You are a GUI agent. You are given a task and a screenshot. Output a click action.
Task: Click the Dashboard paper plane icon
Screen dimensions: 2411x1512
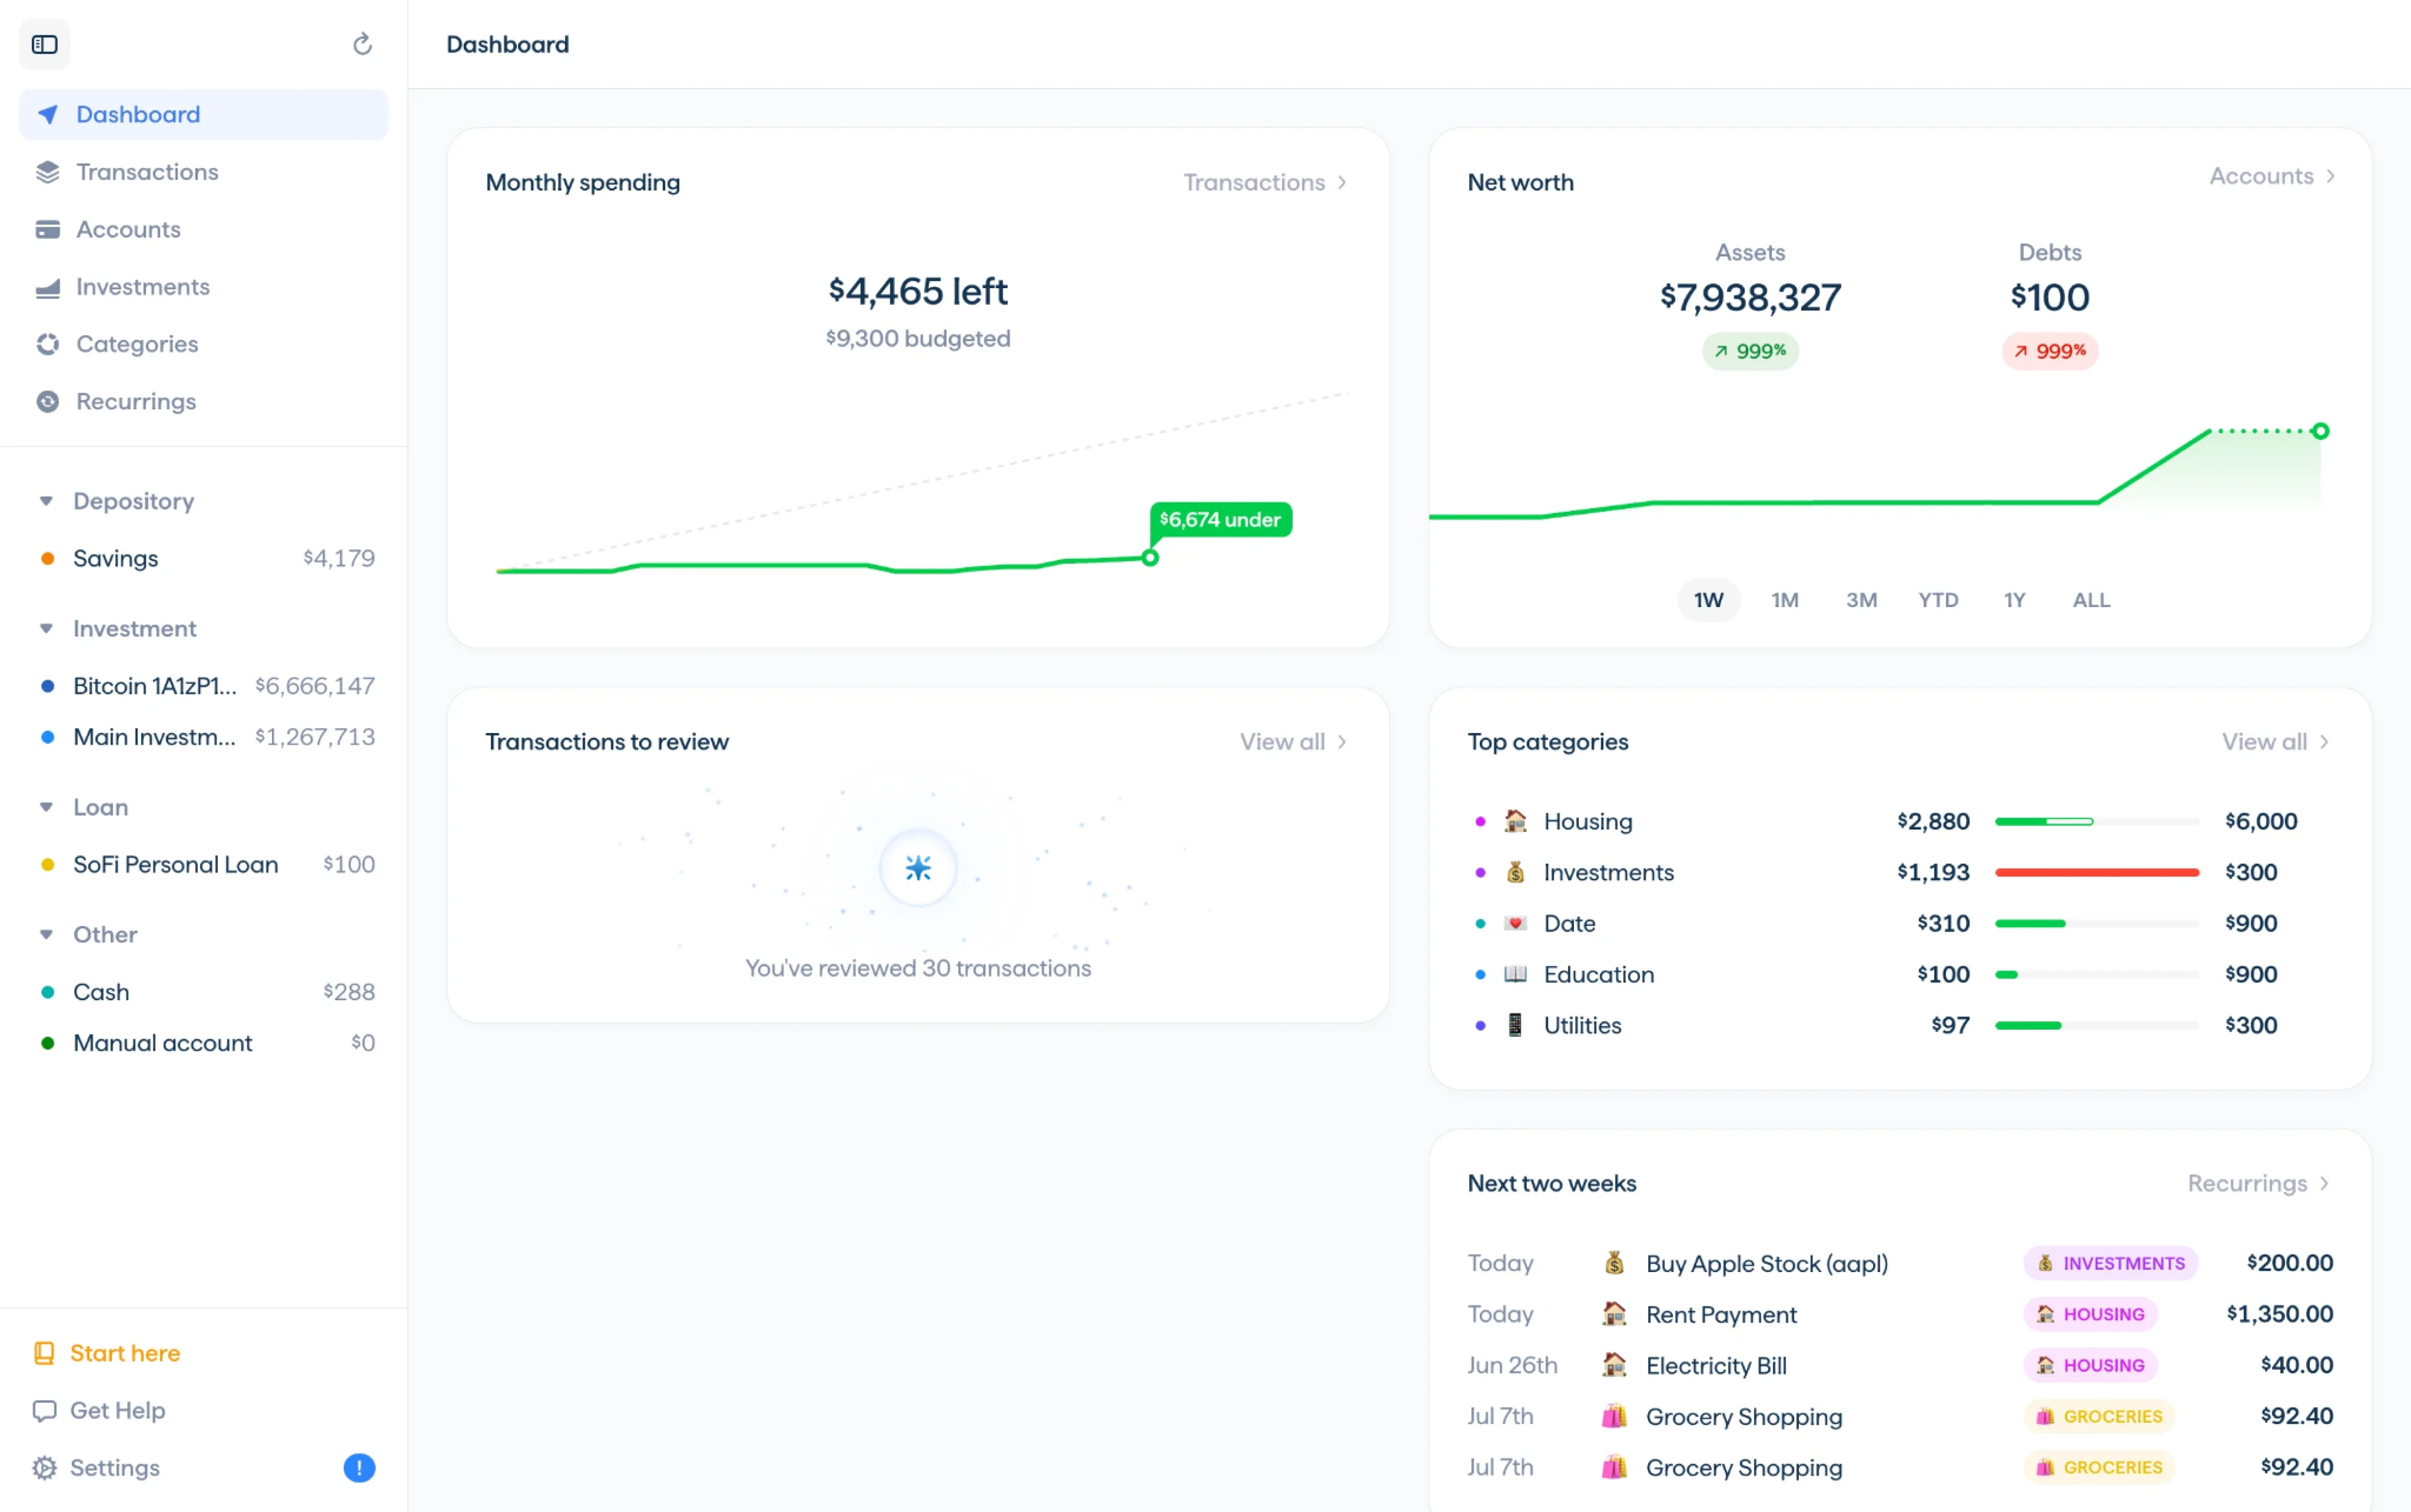tap(47, 114)
